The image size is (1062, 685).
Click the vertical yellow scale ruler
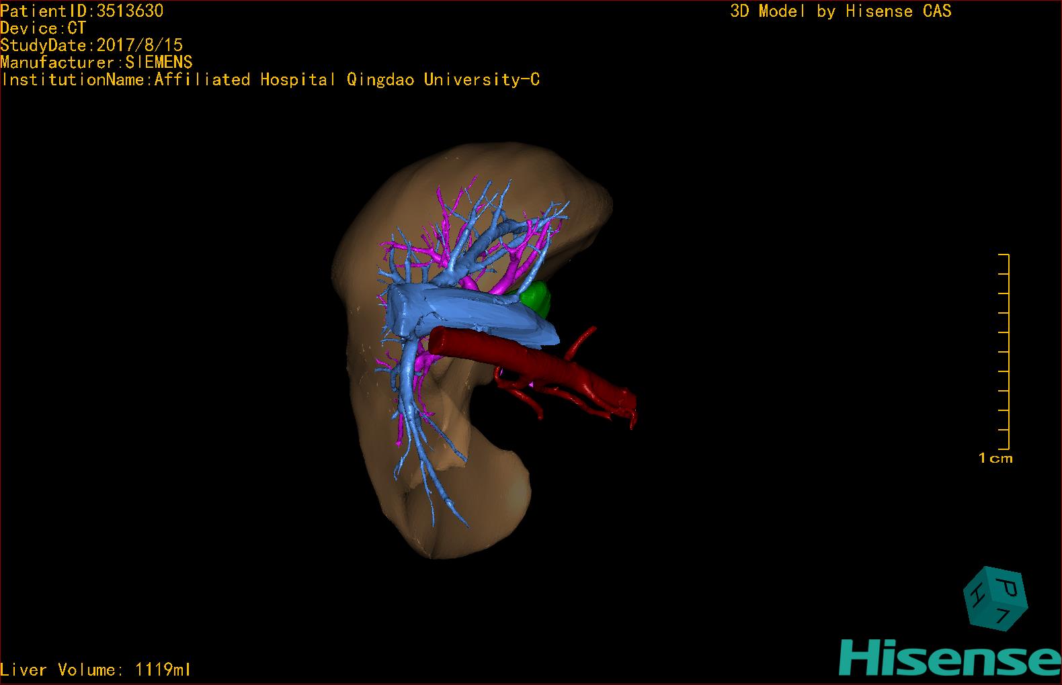pyautogui.click(x=1008, y=352)
